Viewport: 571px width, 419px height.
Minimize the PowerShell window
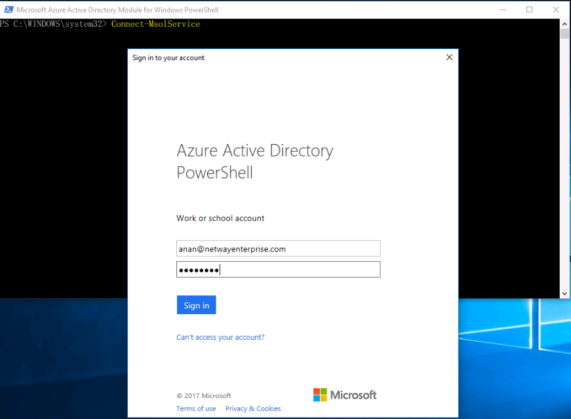pyautogui.click(x=503, y=10)
